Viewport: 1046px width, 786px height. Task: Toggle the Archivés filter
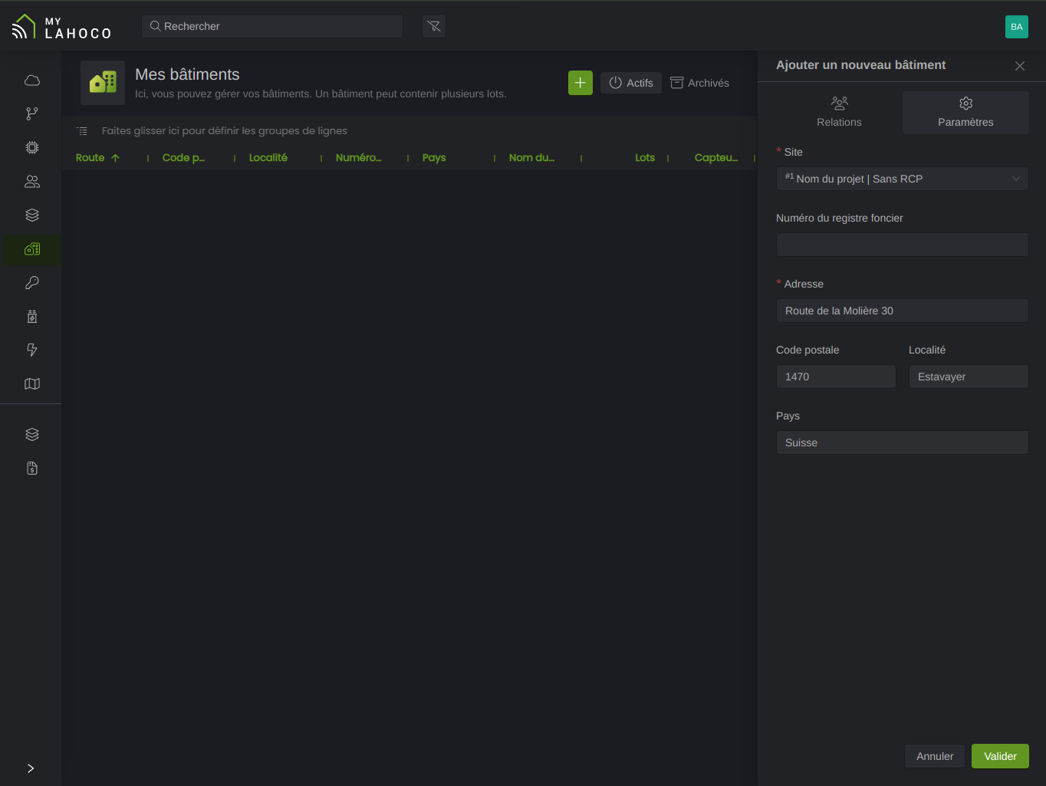point(699,83)
